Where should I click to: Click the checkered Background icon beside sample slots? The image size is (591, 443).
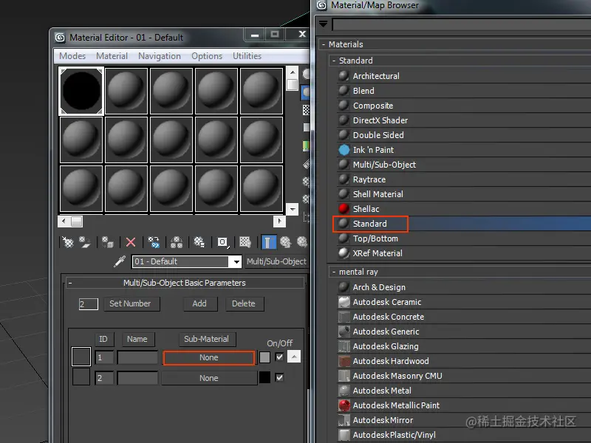click(306, 109)
